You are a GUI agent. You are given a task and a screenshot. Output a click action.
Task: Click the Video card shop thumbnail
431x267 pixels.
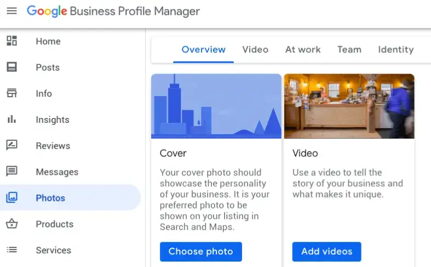click(349, 106)
